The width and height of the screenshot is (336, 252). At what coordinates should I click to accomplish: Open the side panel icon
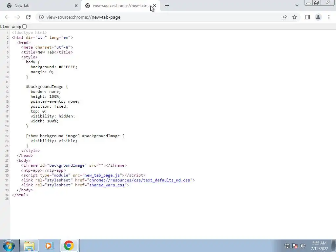pyautogui.click(x=308, y=17)
